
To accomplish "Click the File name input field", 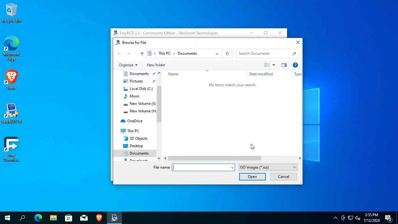I will 201,167.
